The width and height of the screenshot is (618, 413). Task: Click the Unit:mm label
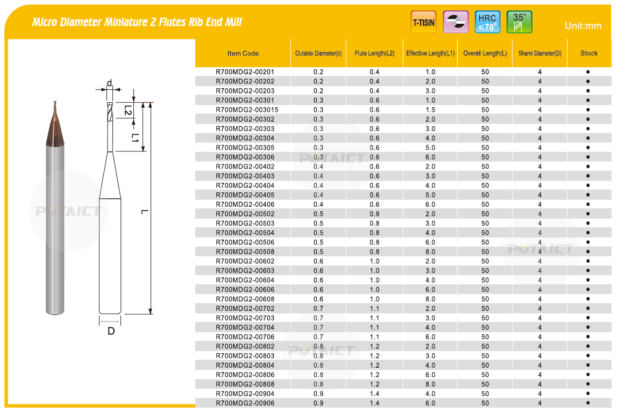[x=583, y=26]
